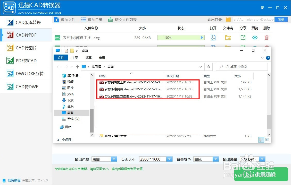The height and width of the screenshot is (185, 291).
Task: Click 添加文件 to add a file
Action: tap(65, 20)
